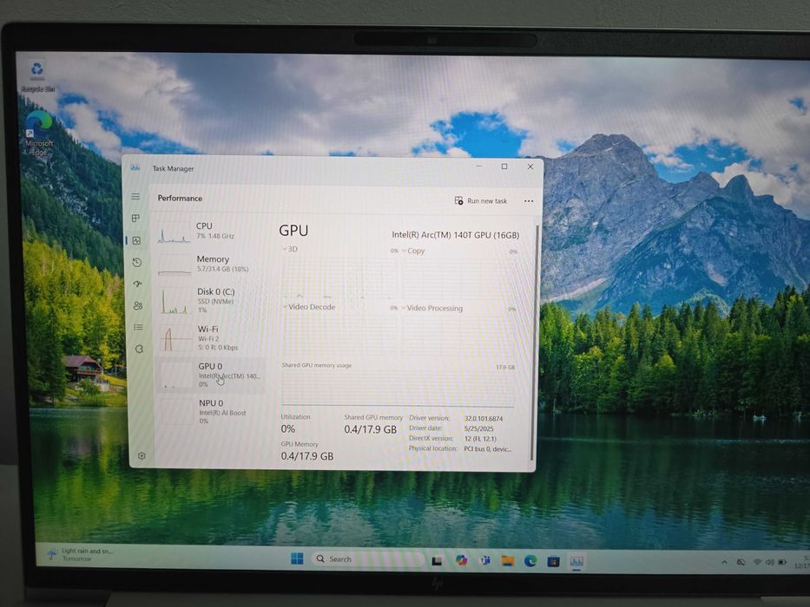Open Microsoft Teams from the taskbar

(x=484, y=560)
